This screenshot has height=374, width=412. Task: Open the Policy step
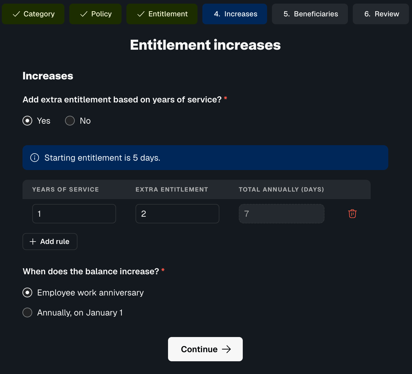coord(95,14)
